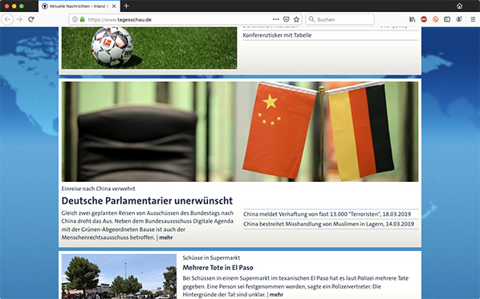480x299 pixels.
Task: View site info via padlock icon
Action: click(82, 19)
